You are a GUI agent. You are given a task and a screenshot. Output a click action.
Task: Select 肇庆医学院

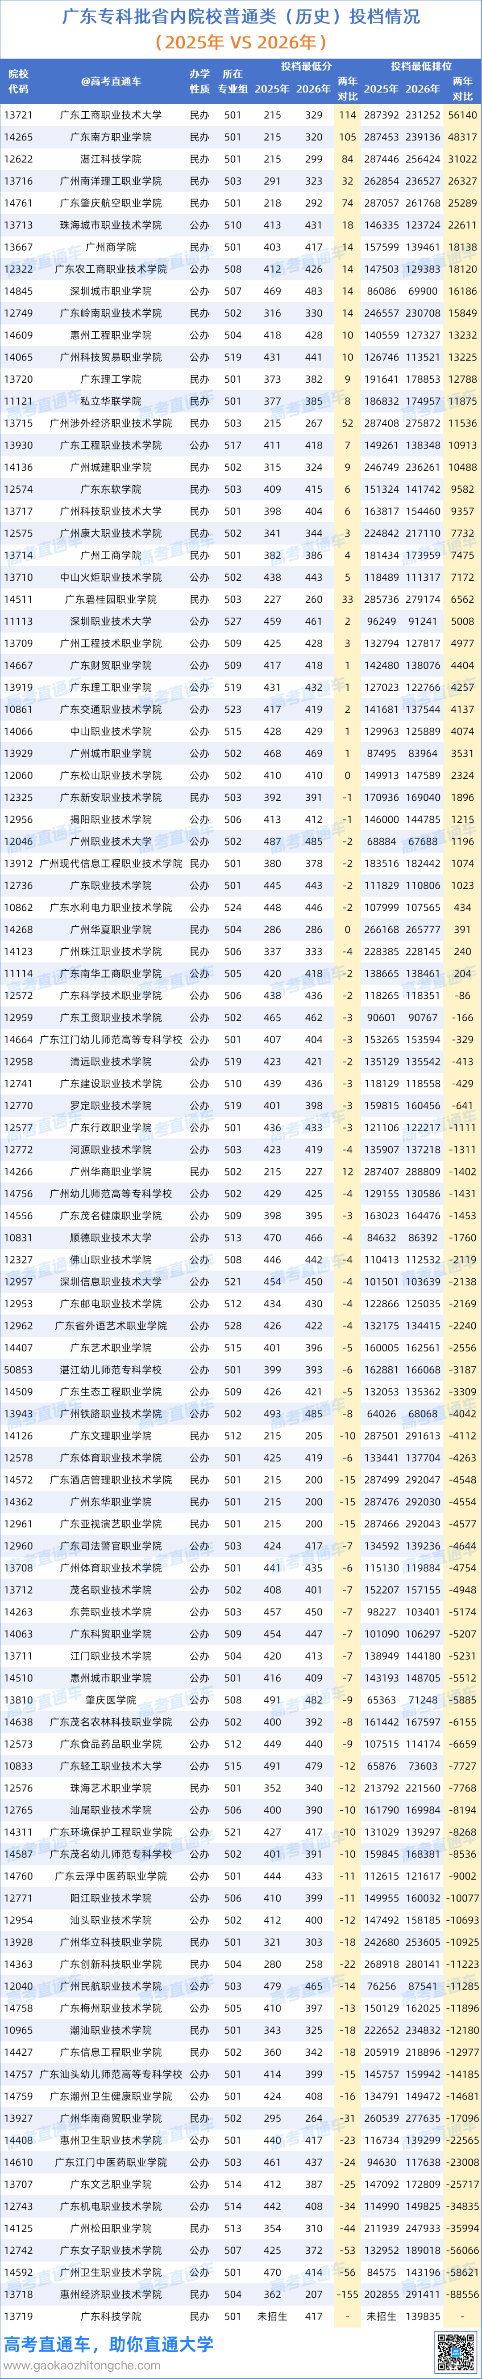pos(111,1700)
